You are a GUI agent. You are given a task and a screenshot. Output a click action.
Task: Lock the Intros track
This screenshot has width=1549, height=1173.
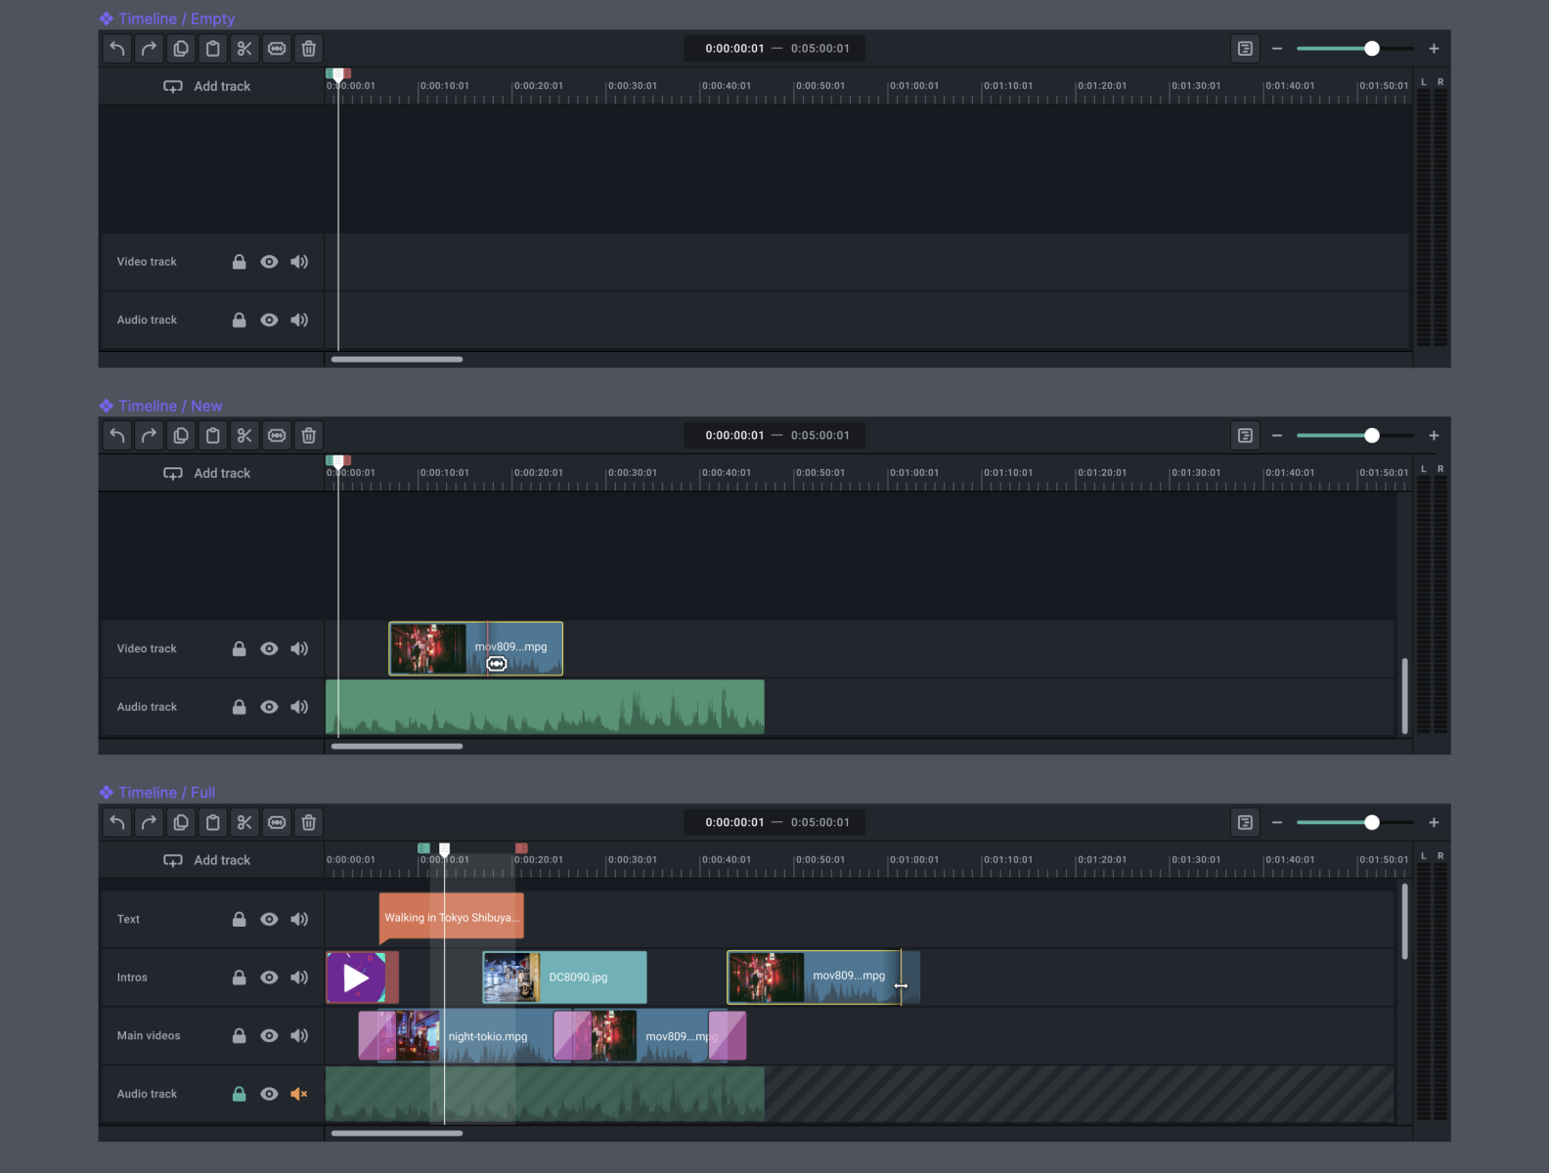(x=239, y=977)
